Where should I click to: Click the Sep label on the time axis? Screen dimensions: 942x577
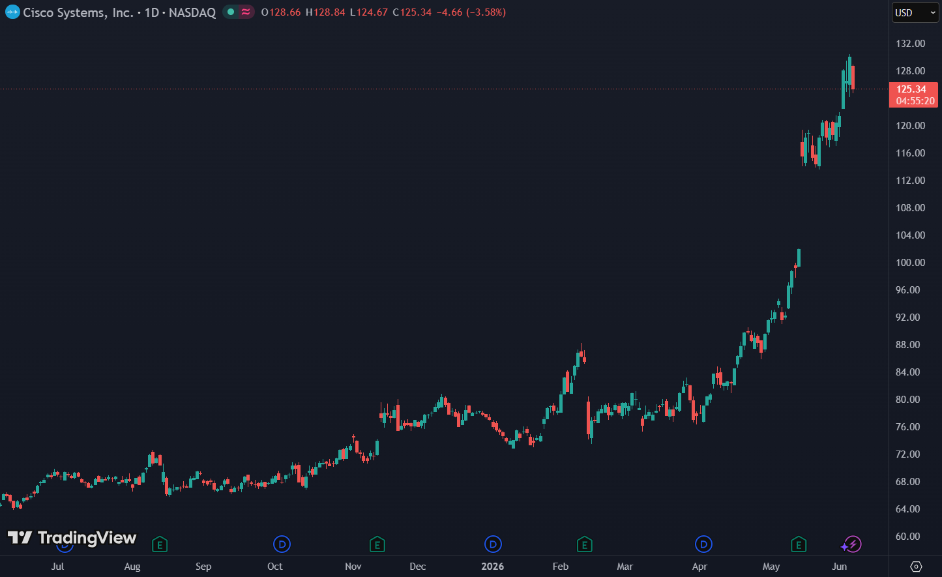(x=203, y=567)
